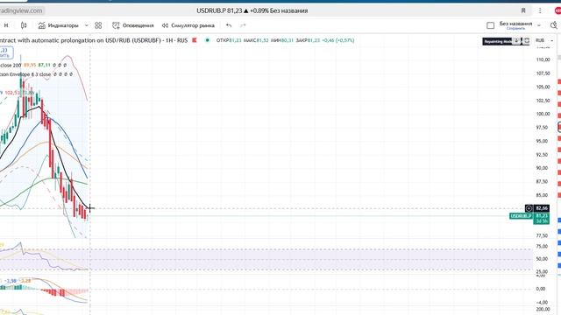Select the close 200 indicator legend

pos(11,65)
